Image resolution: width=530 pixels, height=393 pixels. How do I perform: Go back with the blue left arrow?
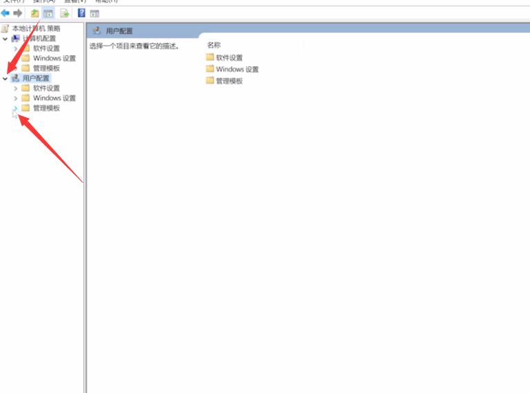tap(5, 13)
